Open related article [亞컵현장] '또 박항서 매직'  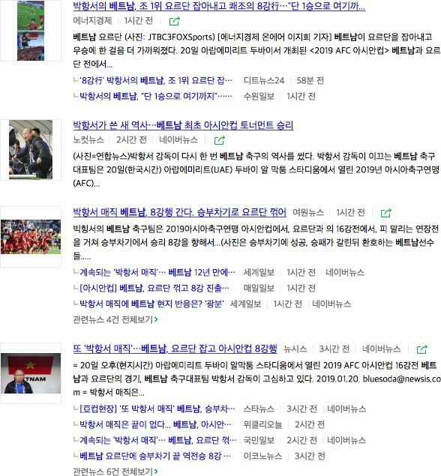click(x=157, y=409)
